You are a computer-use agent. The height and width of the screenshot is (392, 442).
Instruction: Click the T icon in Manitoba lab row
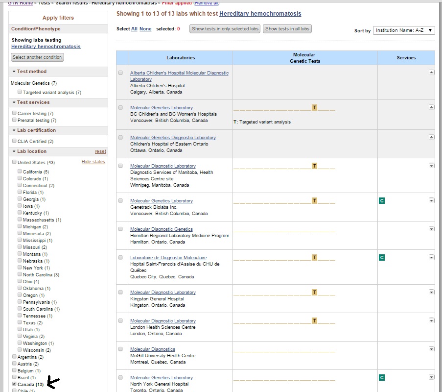[314, 166]
